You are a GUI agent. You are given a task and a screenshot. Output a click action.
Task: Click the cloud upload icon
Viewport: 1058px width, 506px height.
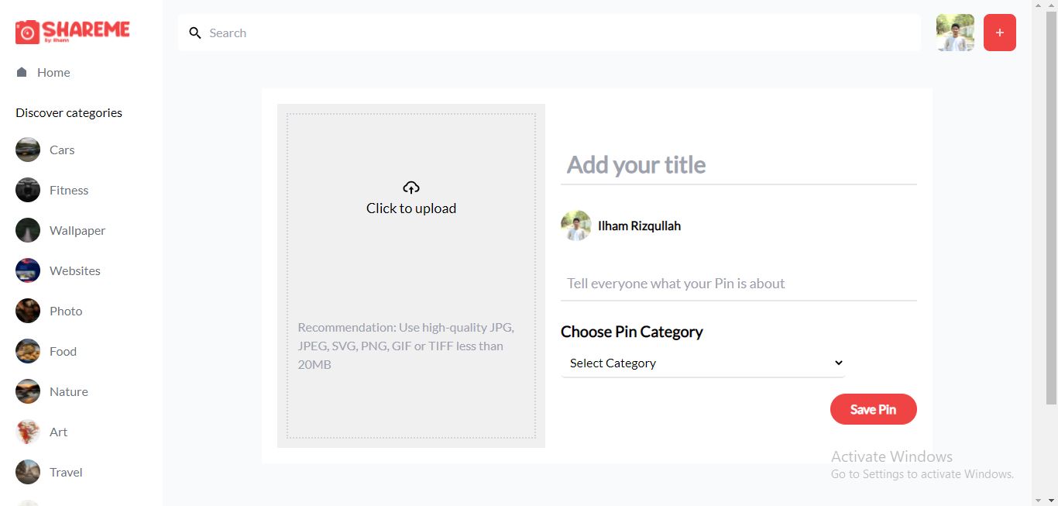coord(411,188)
